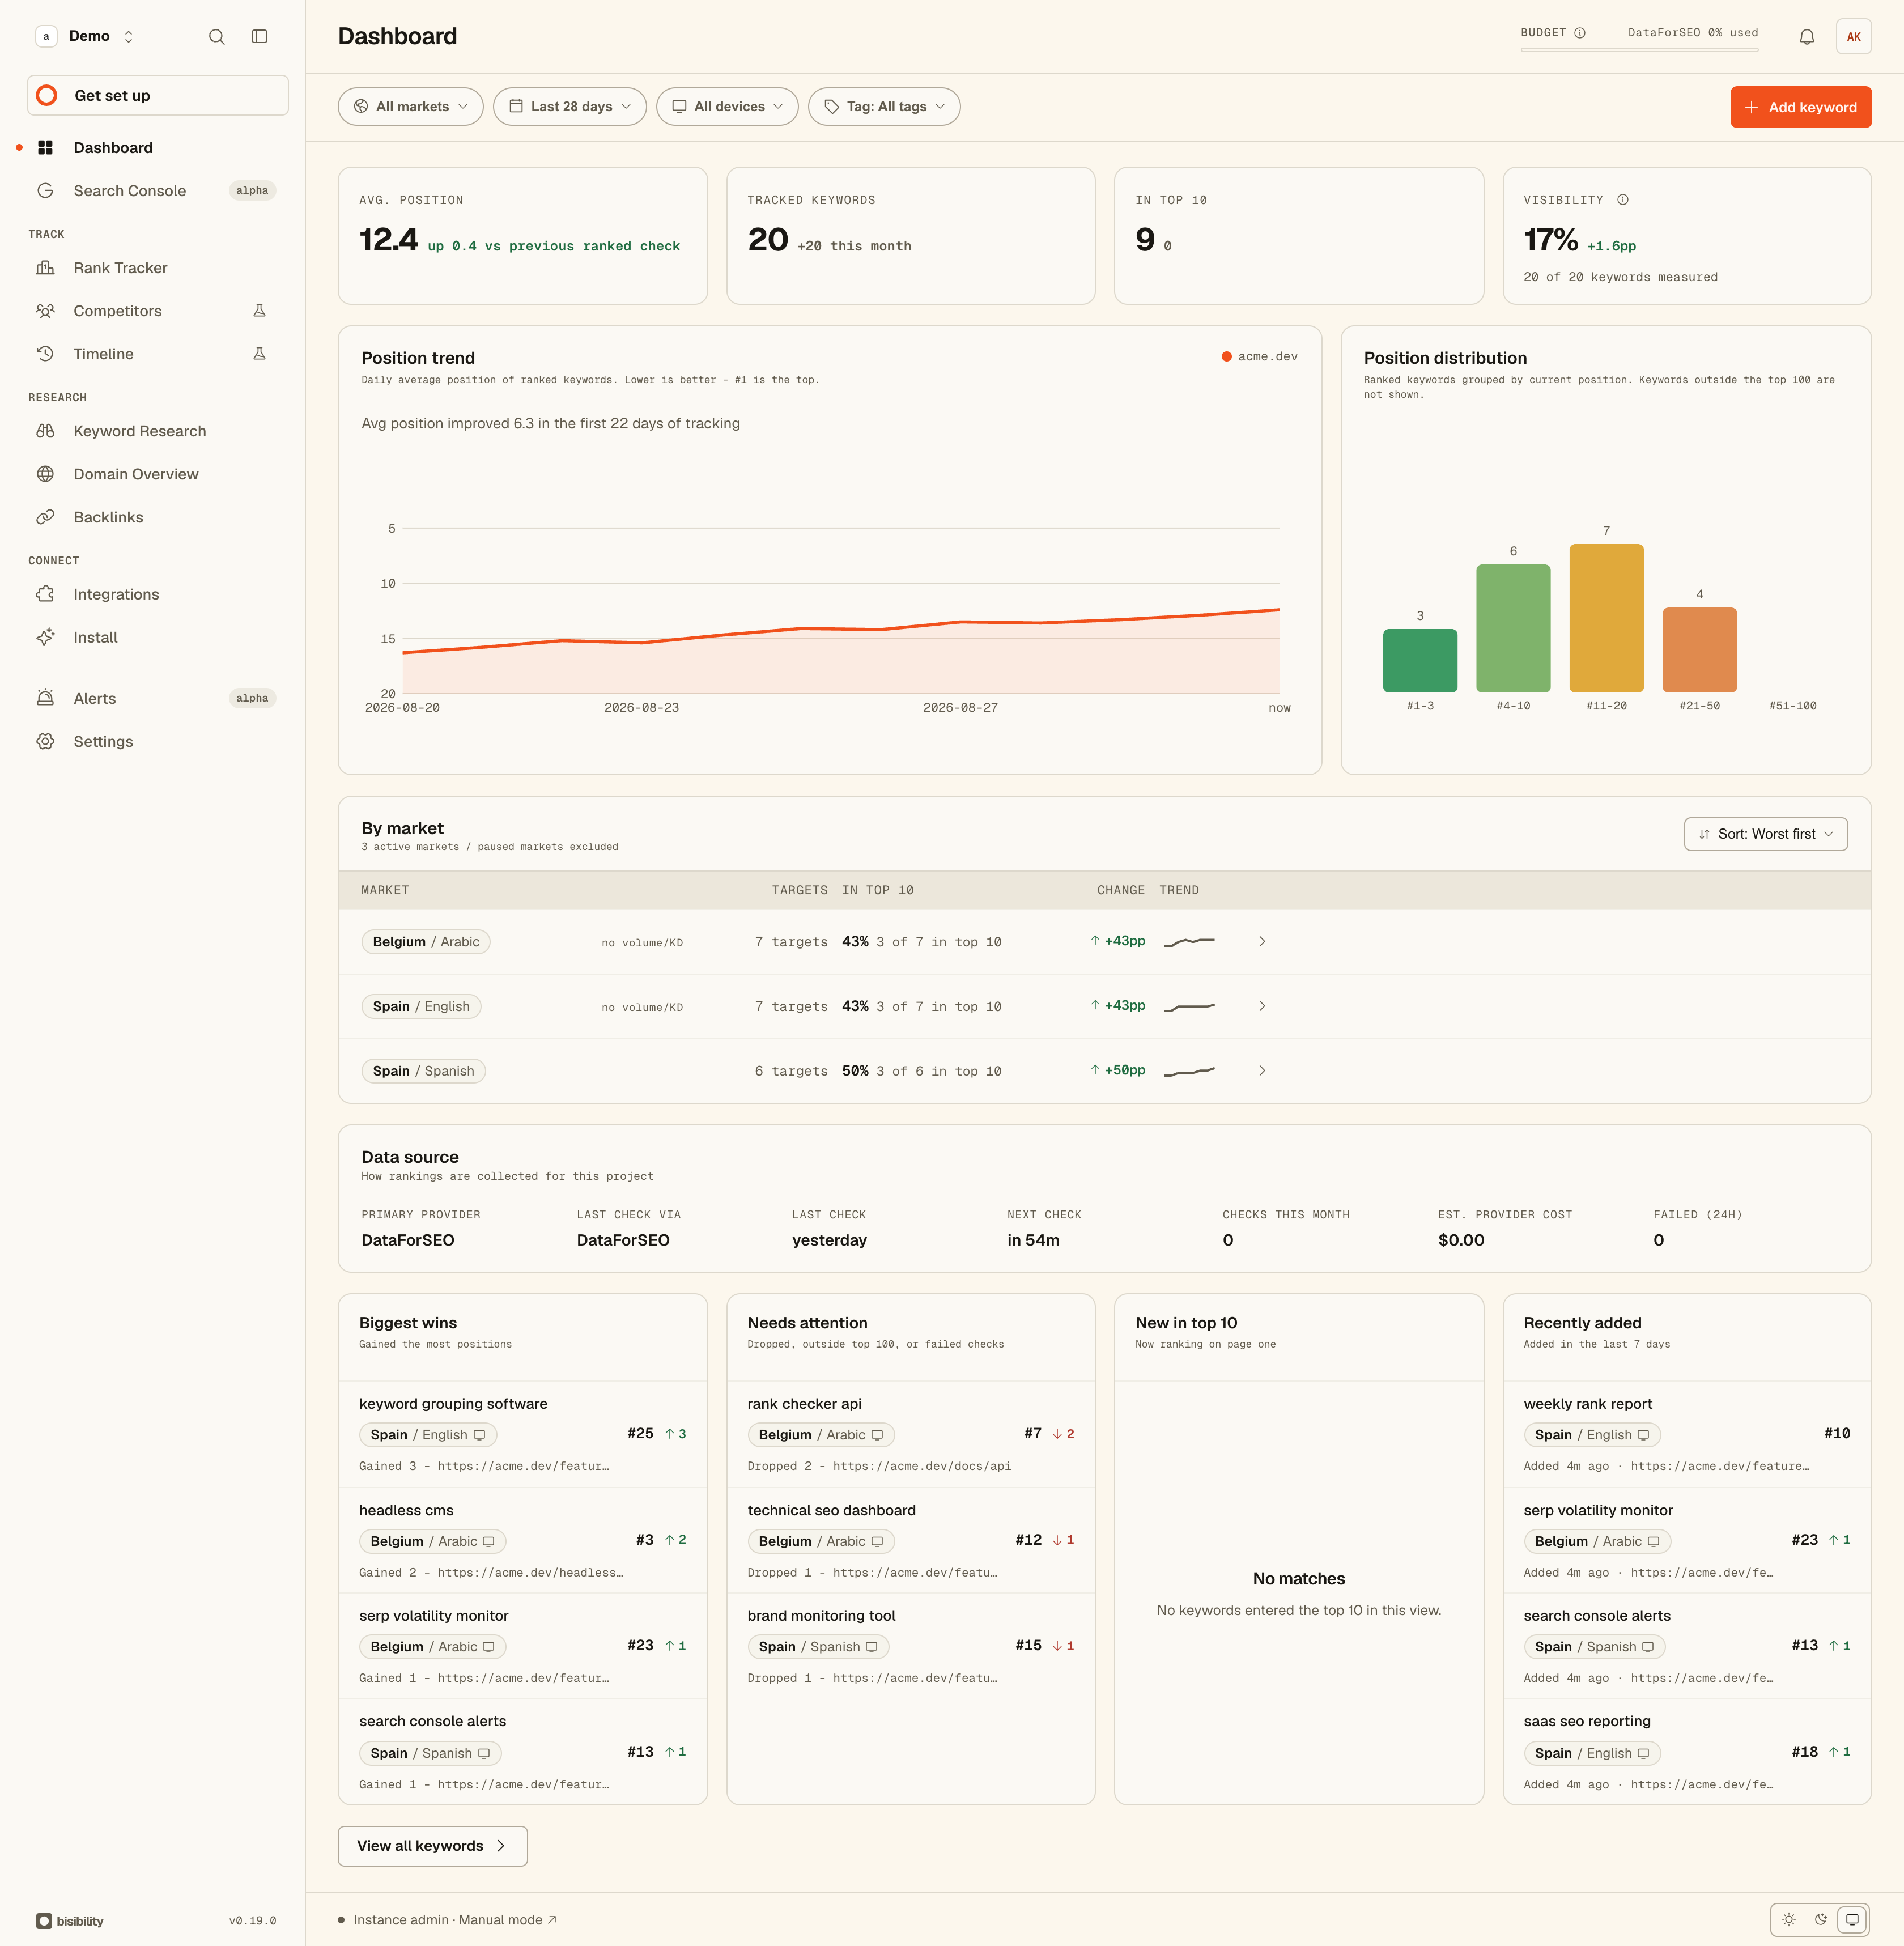
Task: Click the brand monitoring tool keyword
Action: pos(821,1616)
